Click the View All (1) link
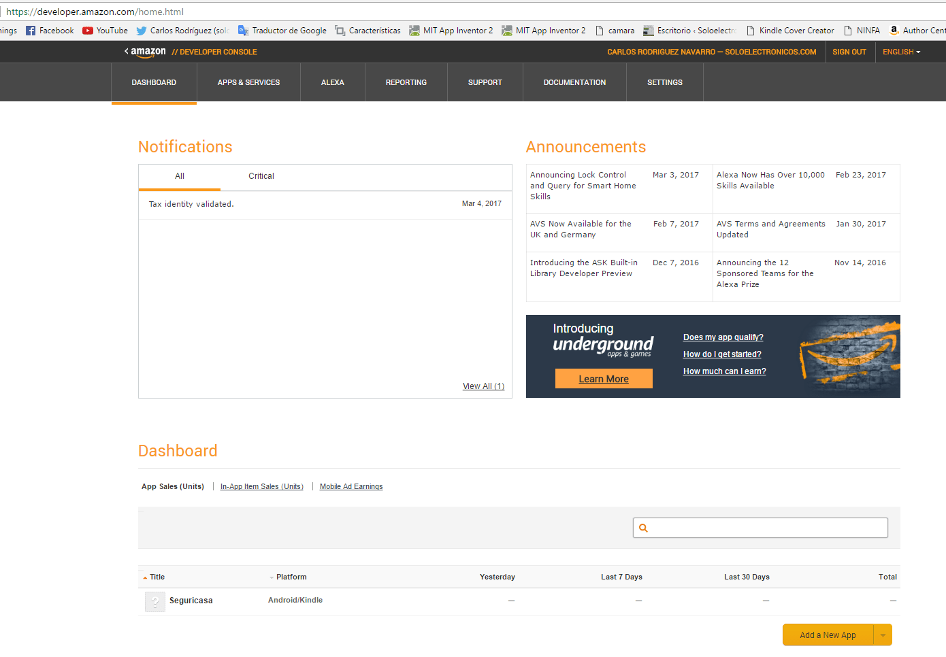Screen dimensions: 946x657 coord(483,386)
